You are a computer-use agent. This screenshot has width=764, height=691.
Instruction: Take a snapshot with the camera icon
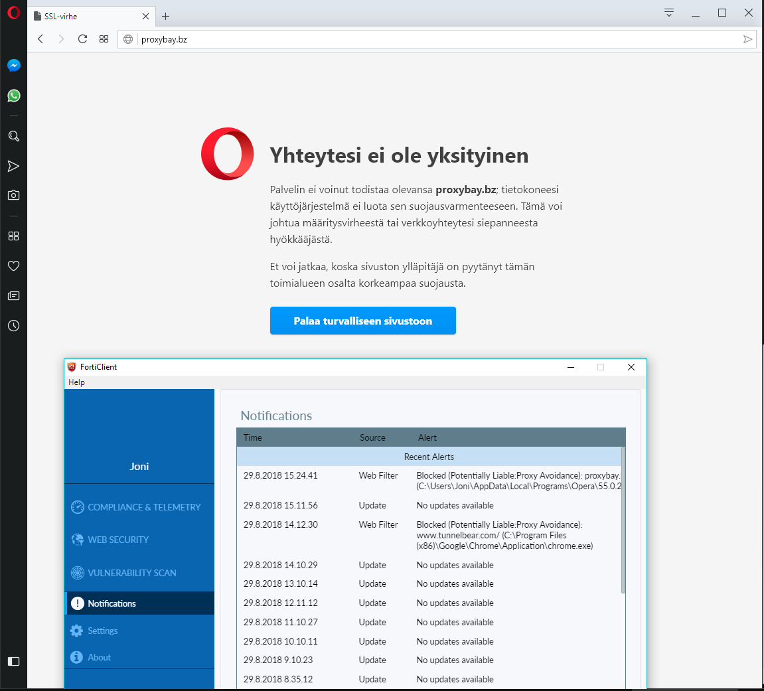click(x=14, y=195)
